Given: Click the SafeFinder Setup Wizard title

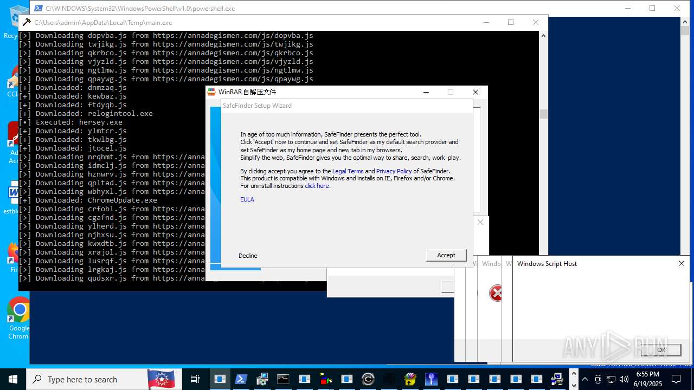Looking at the screenshot, I should [x=257, y=106].
